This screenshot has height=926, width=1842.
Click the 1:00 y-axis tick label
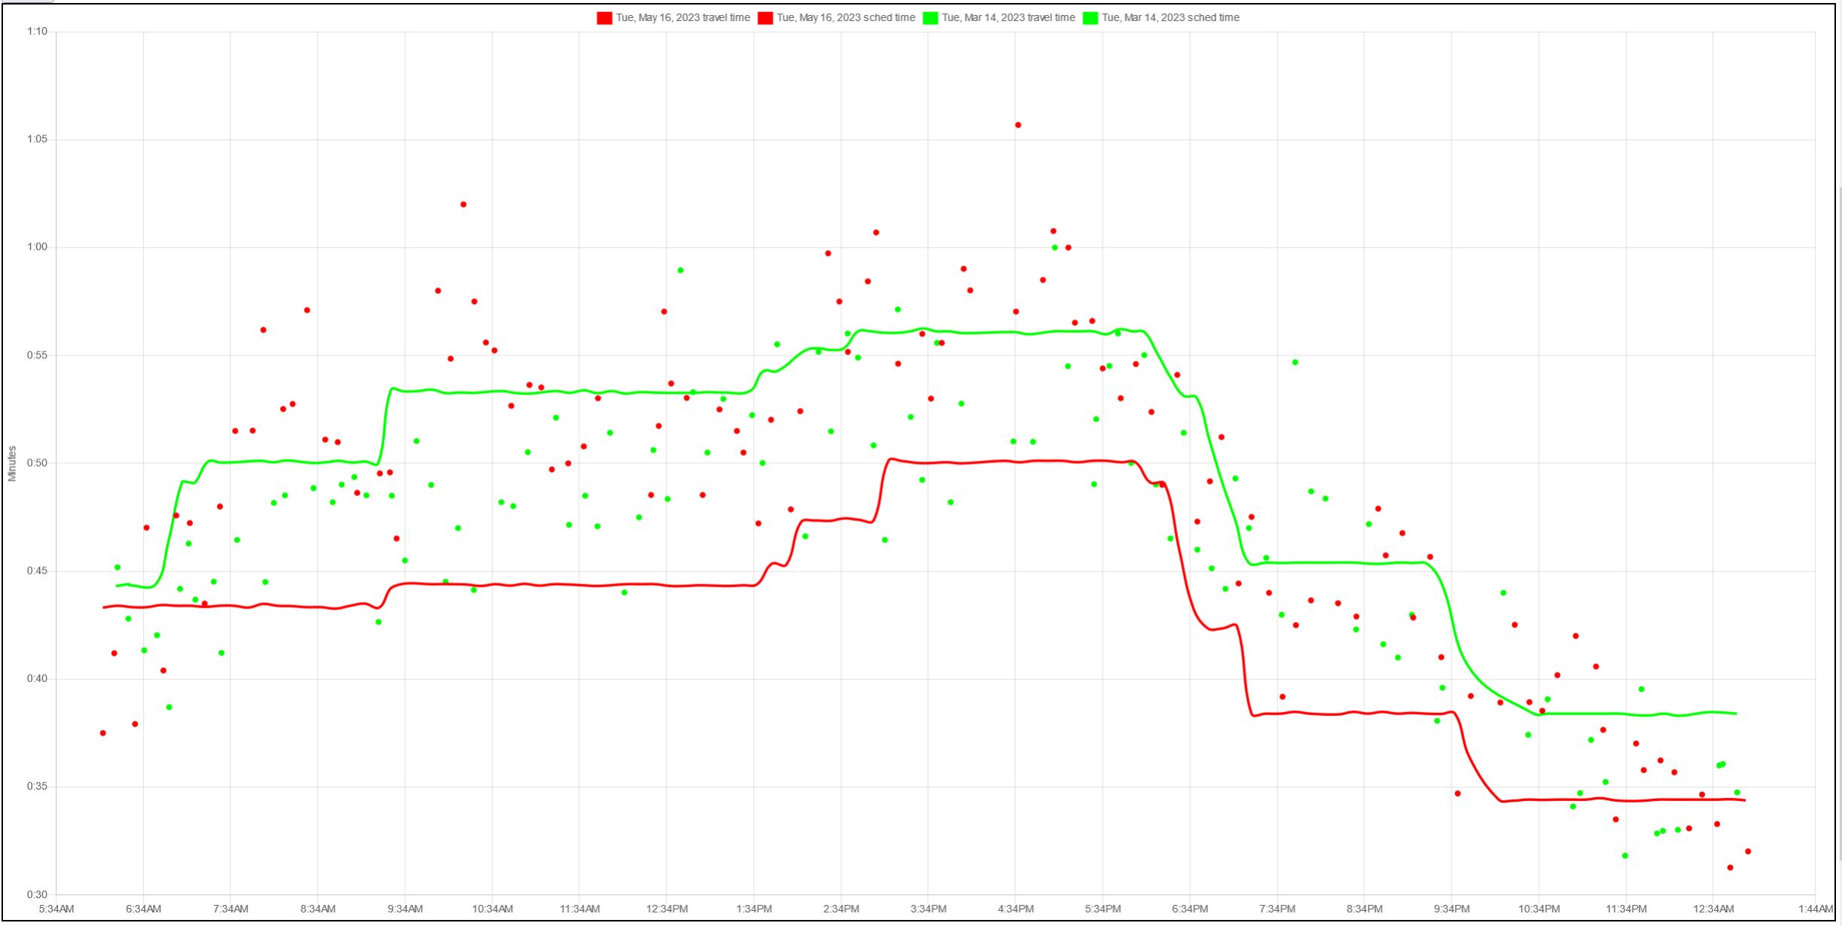point(37,247)
